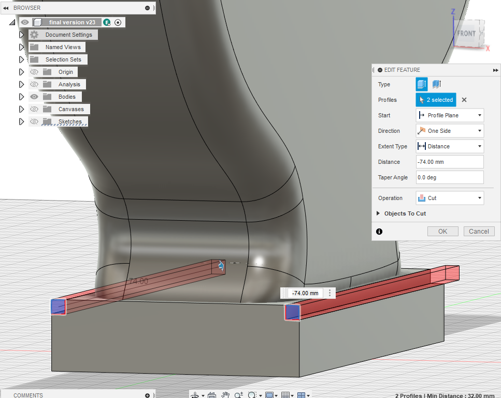This screenshot has width=501, height=398.
Task: Toggle Sketches folder visibility eye
Action: (x=34, y=122)
